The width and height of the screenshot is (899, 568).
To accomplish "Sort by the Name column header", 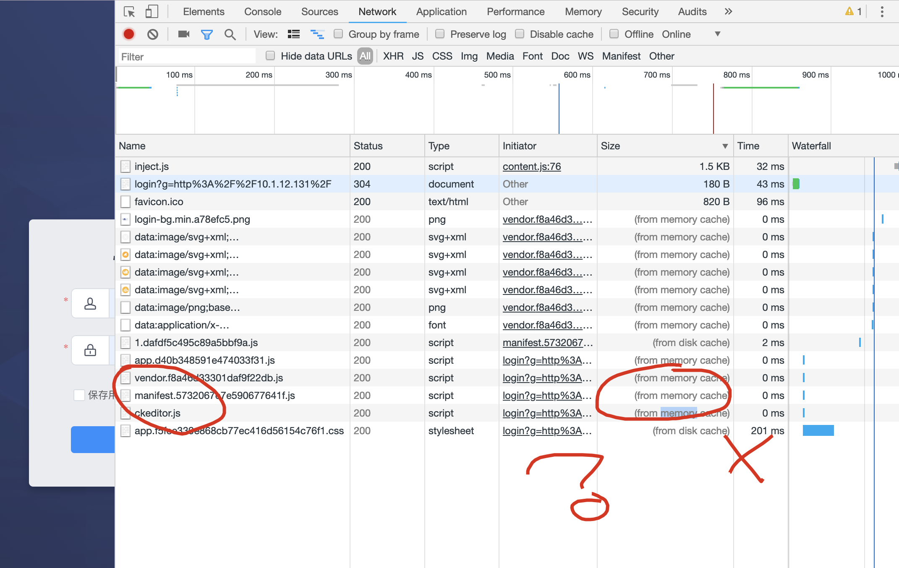I will 233,146.
